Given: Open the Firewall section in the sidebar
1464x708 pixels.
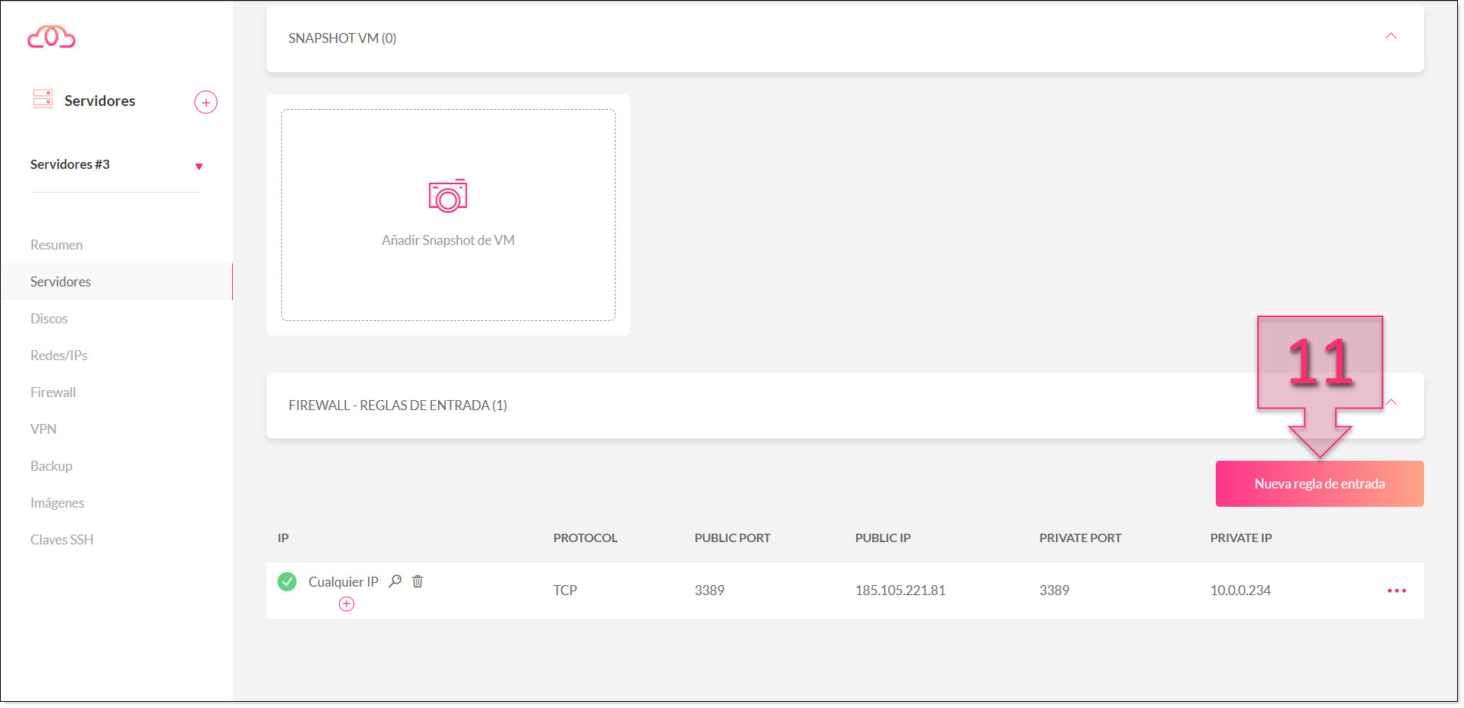Looking at the screenshot, I should pos(52,392).
